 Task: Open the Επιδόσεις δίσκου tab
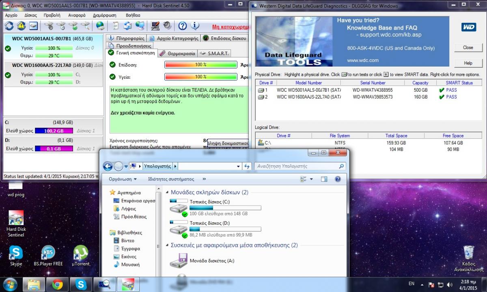(224, 38)
